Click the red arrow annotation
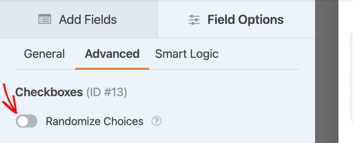Screen dimensions: 353x143 (9, 98)
